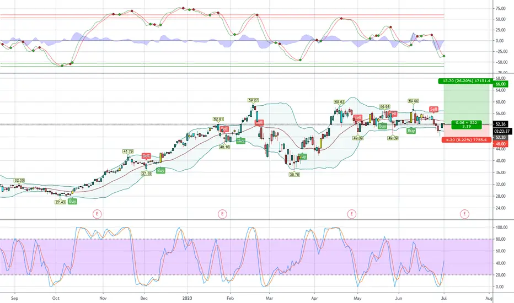Select the Sell signal at the start of May
Viewport: 514px width, 303px height.
(x=357, y=117)
